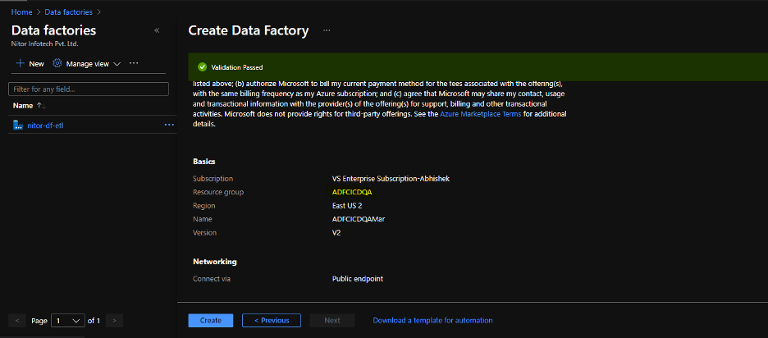Click the Previous button
Image resolution: width=768 pixels, height=338 pixels.
click(x=272, y=321)
